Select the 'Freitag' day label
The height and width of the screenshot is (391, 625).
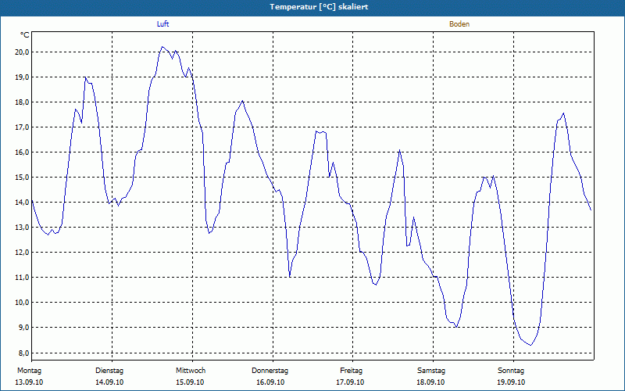tap(351, 371)
